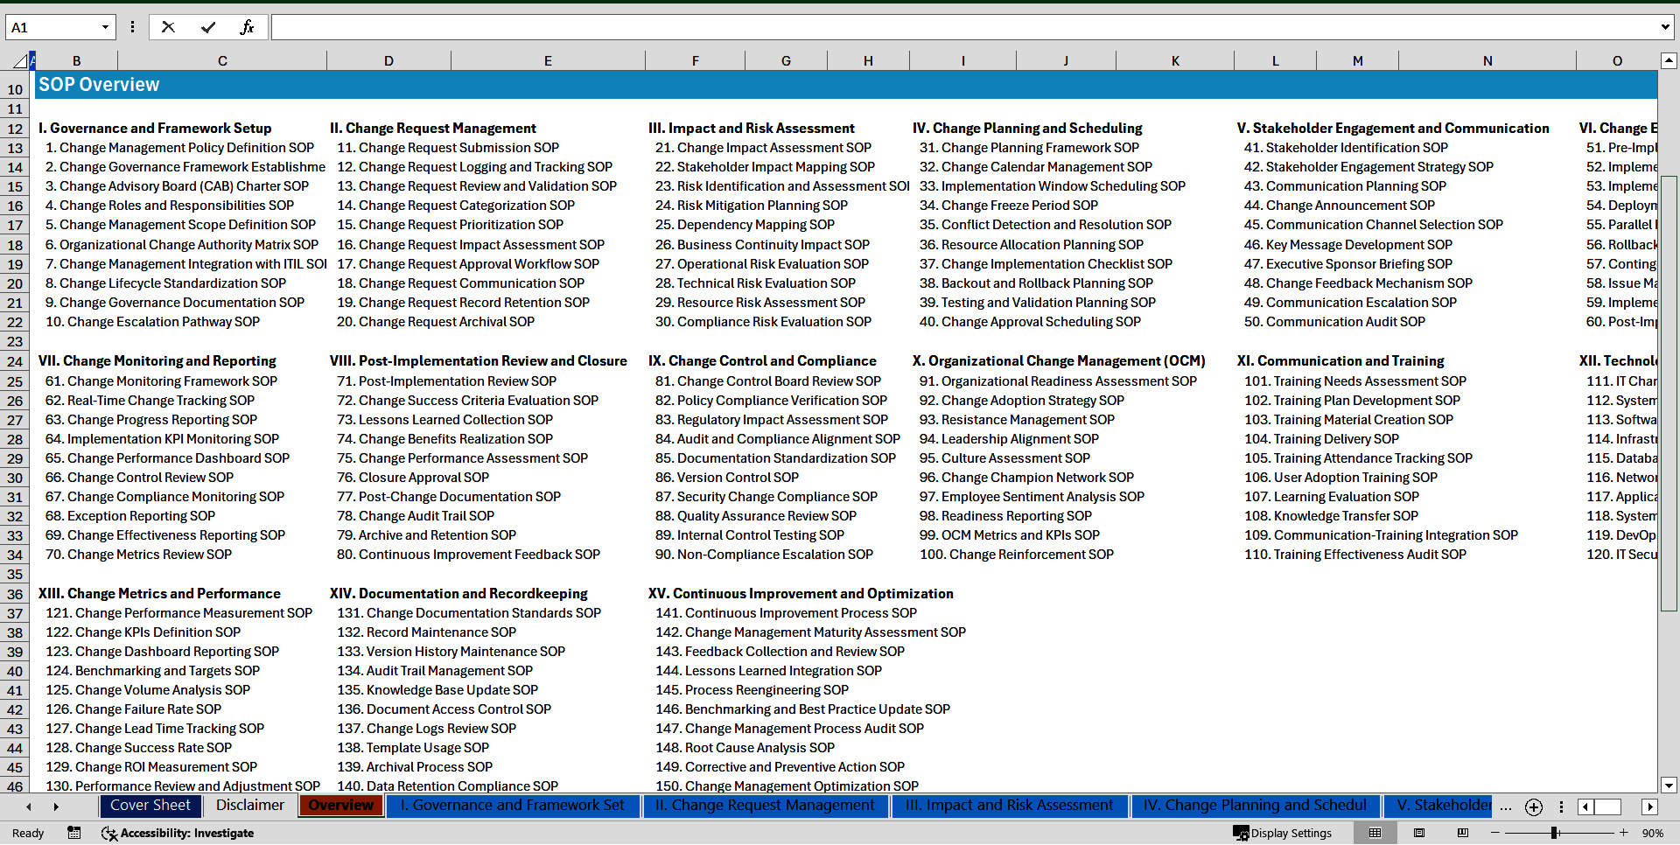Switch to Page Break Preview view
Screen dimensions: 1680x845
(1463, 833)
